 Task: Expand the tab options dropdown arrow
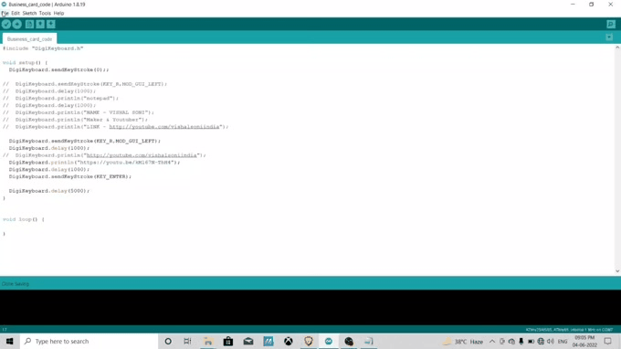[609, 37]
